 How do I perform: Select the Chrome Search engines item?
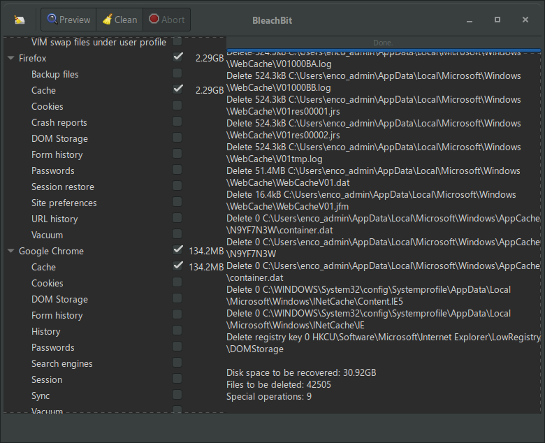click(61, 363)
